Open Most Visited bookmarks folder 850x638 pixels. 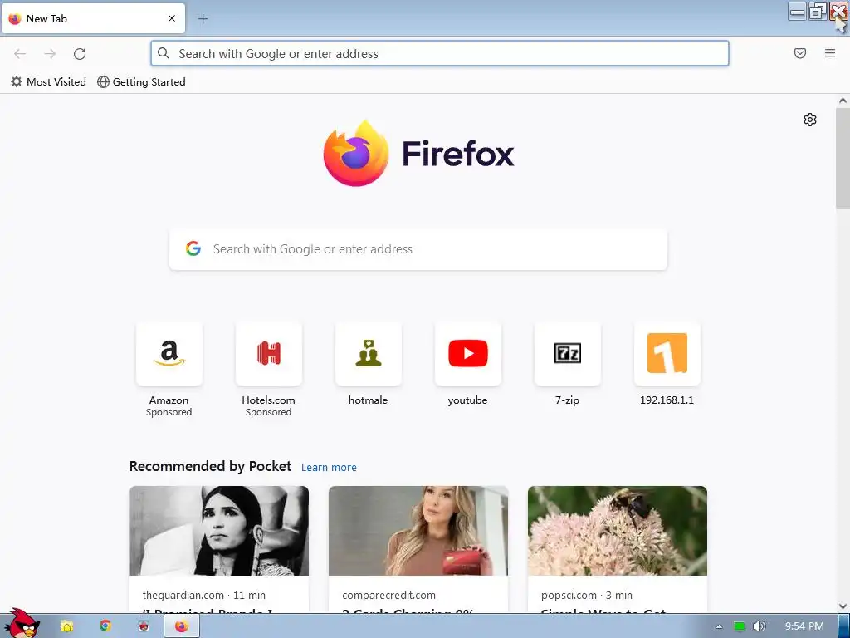[x=48, y=82]
